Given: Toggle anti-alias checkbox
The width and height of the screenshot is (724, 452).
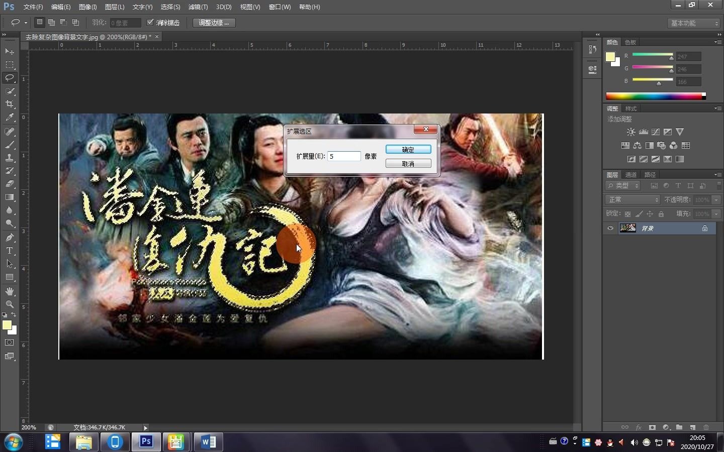Looking at the screenshot, I should click(x=150, y=23).
